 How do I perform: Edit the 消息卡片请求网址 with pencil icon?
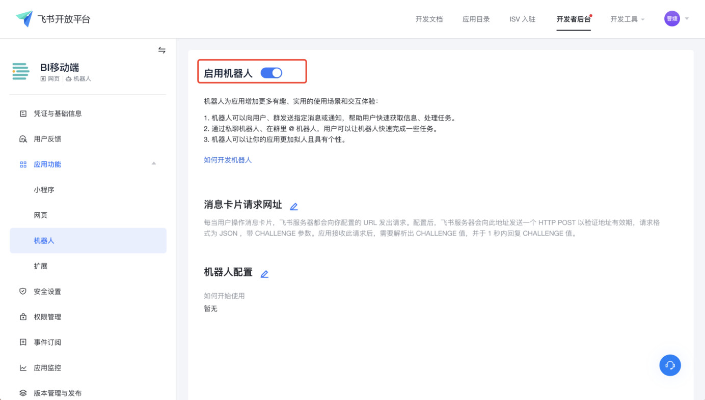[x=293, y=206]
